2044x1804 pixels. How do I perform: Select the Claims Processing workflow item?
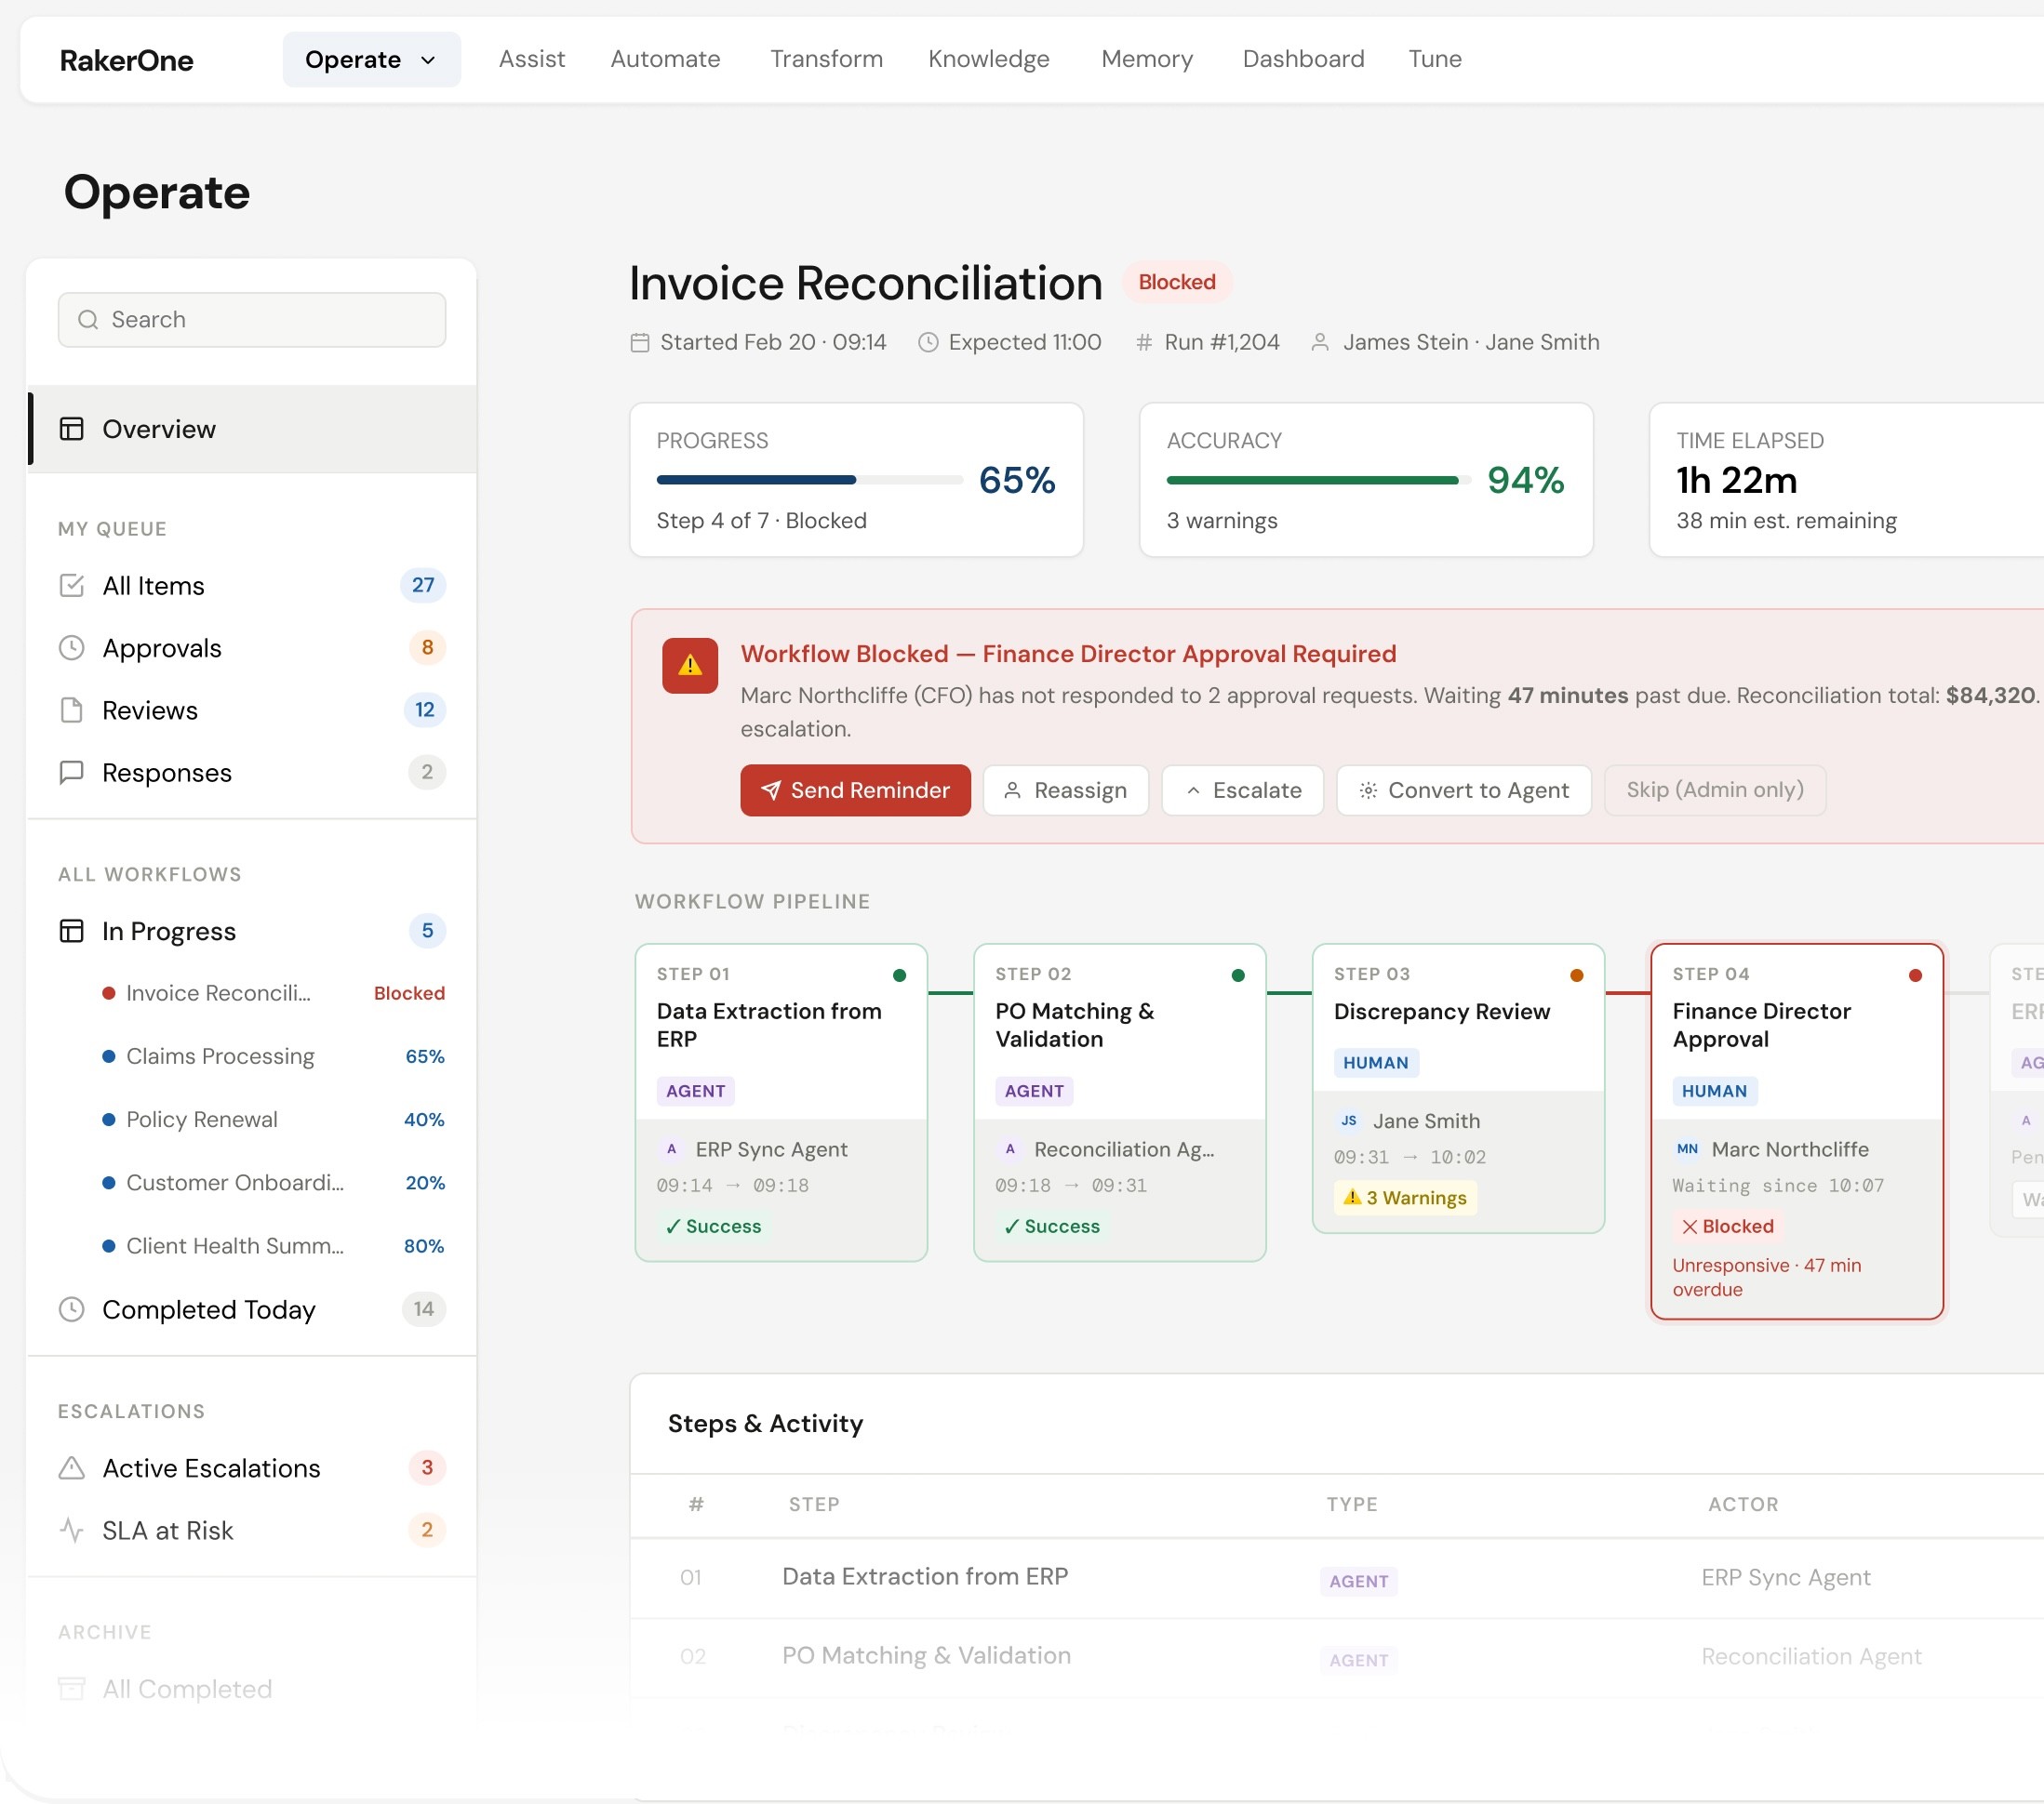pyautogui.click(x=220, y=1056)
